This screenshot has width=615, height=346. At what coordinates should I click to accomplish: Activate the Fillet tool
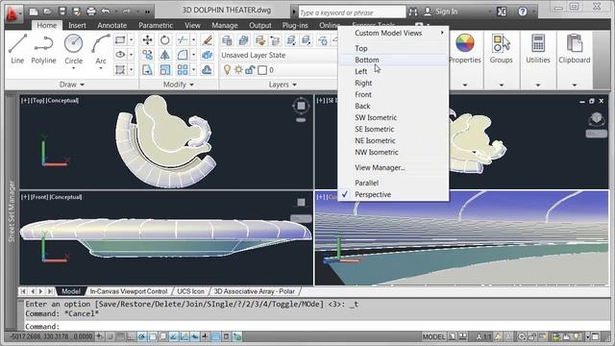(x=182, y=55)
